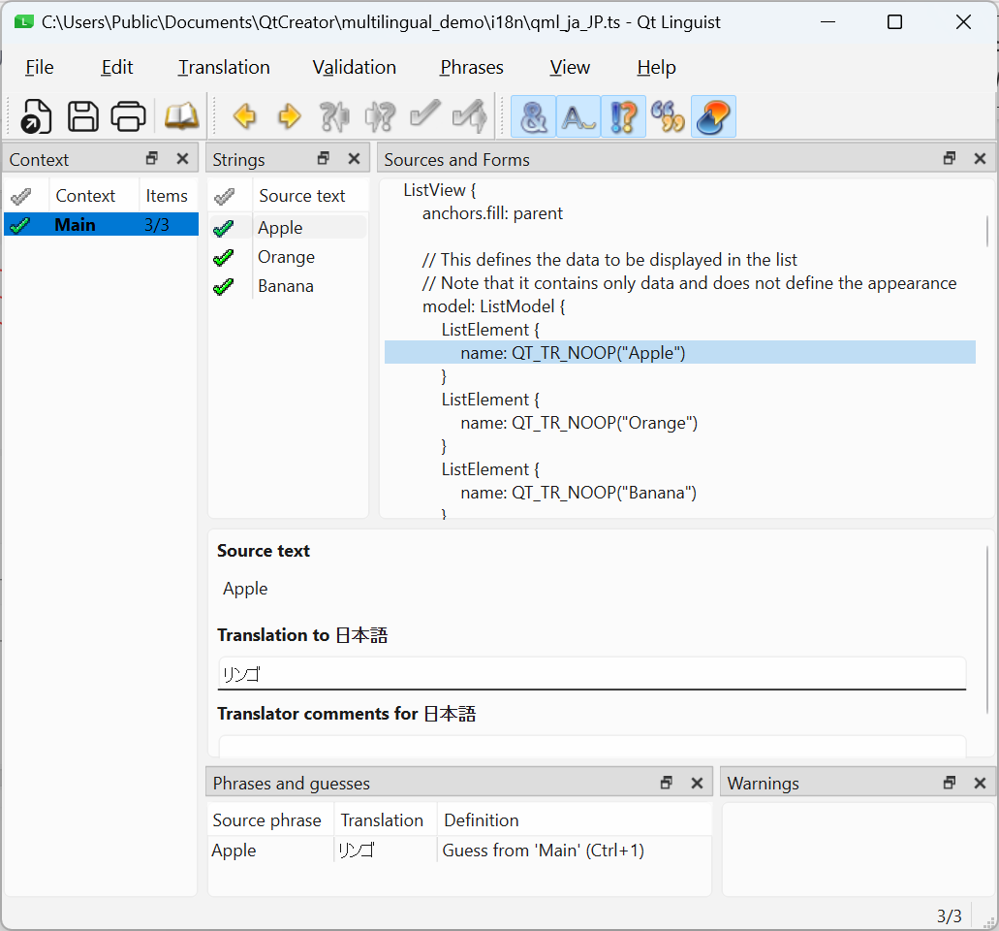Go to next item with right arrow

point(289,116)
